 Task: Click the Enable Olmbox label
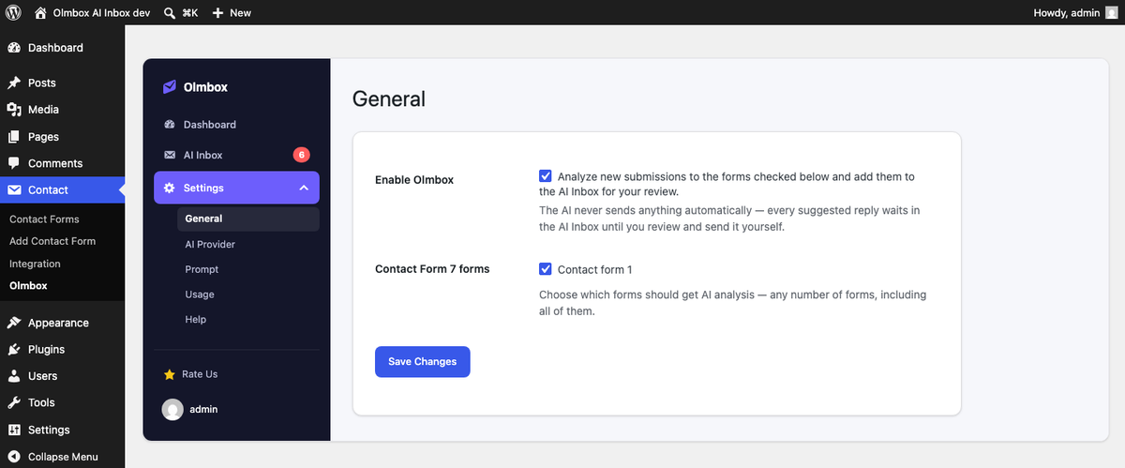tap(414, 180)
